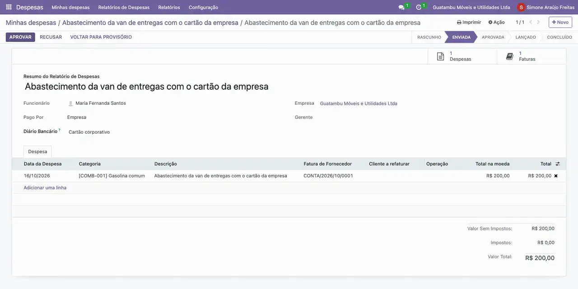The width and height of the screenshot is (578, 289).
Task: Select the Enviada status stage
Action: pos(461,37)
